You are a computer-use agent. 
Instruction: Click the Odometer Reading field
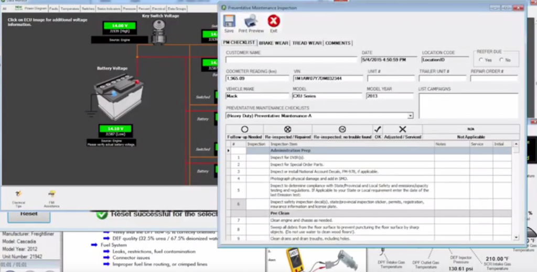pos(257,78)
